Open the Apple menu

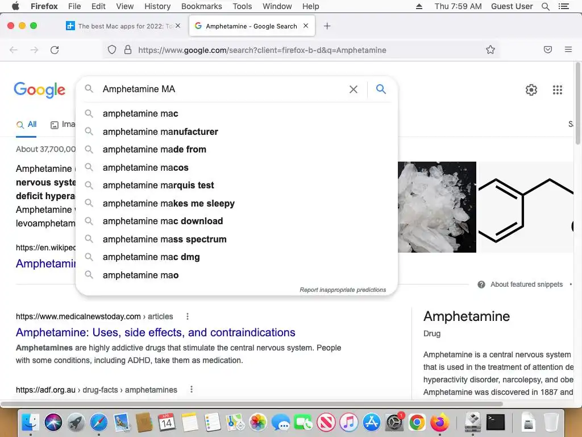pos(15,6)
